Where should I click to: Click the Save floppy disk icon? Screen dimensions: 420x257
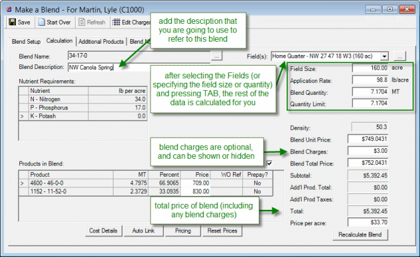coord(13,22)
